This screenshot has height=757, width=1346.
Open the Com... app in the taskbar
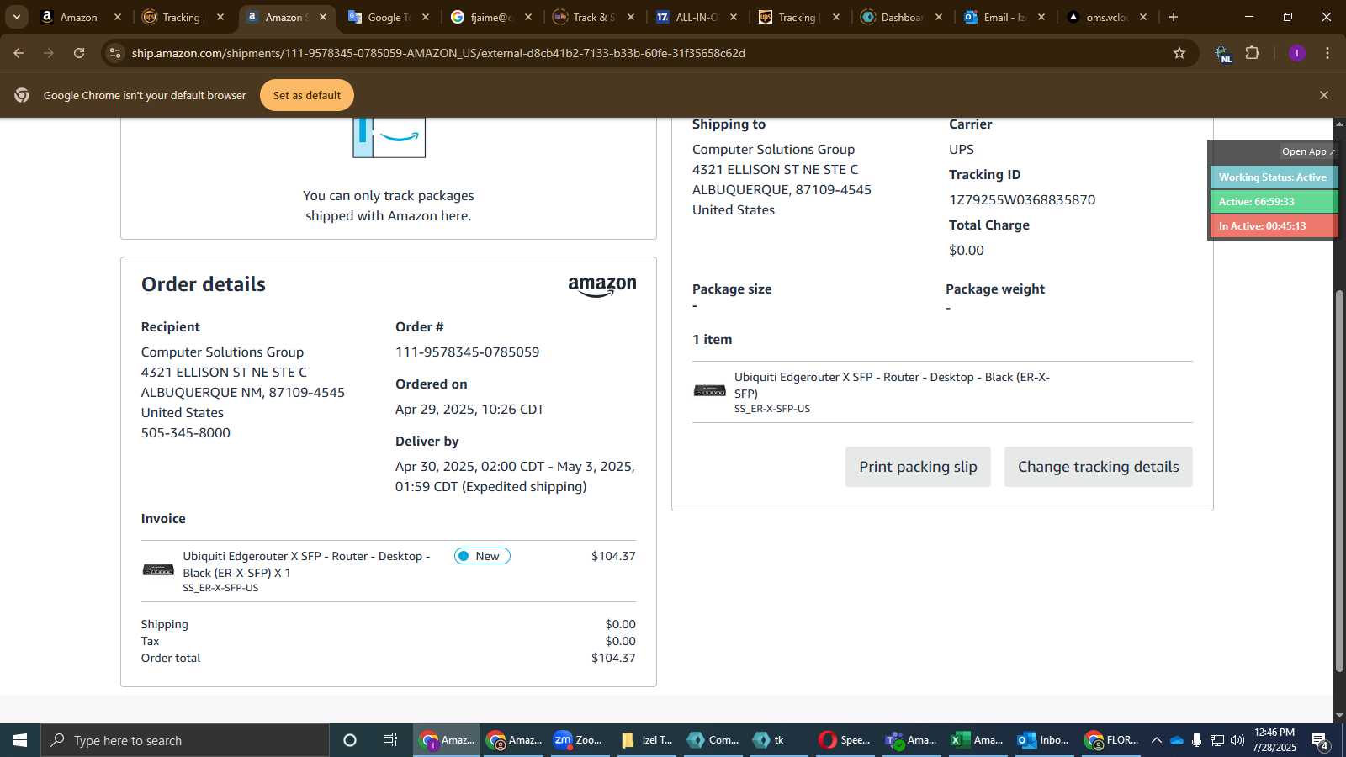[x=713, y=740]
